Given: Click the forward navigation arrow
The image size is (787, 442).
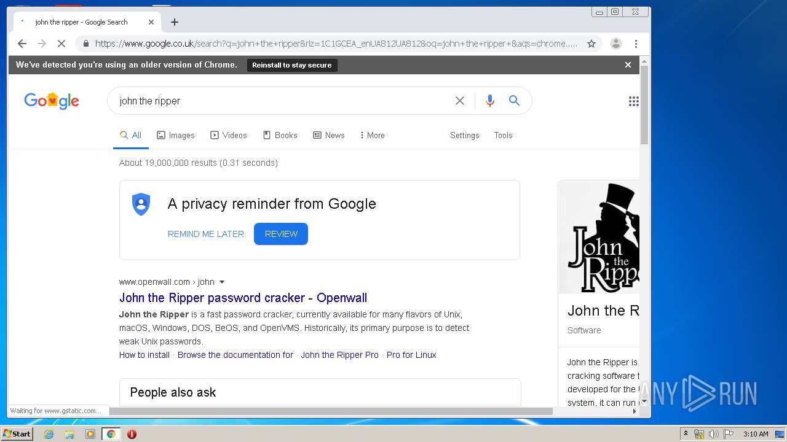Looking at the screenshot, I should [42, 44].
